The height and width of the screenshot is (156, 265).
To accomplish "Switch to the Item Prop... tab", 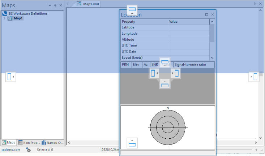I will [x=29, y=143].
